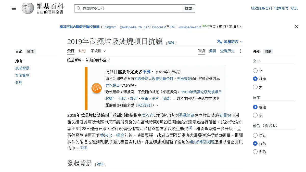Open the 武汉市 article link

[x=148, y=115]
